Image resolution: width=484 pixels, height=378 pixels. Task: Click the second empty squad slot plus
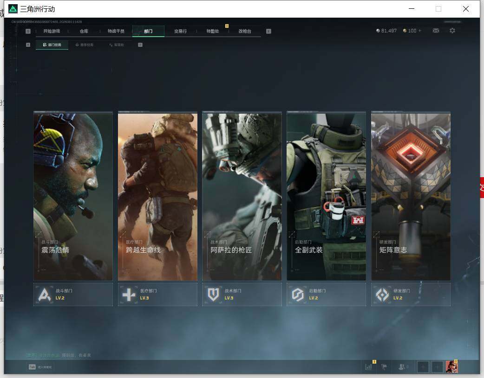click(x=437, y=367)
